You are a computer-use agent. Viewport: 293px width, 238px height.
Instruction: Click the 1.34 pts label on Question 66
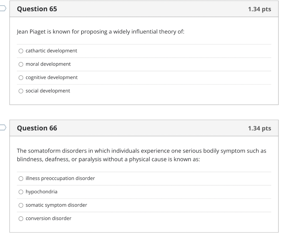(260, 128)
